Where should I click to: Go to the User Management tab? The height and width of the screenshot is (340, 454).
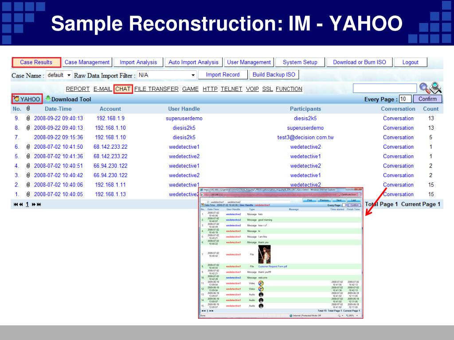249,62
